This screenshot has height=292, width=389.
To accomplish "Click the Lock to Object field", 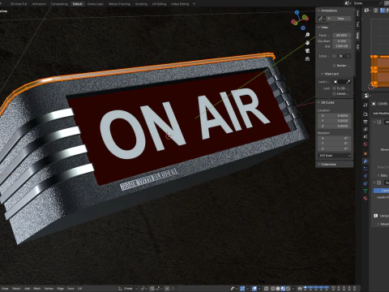I will click(341, 82).
